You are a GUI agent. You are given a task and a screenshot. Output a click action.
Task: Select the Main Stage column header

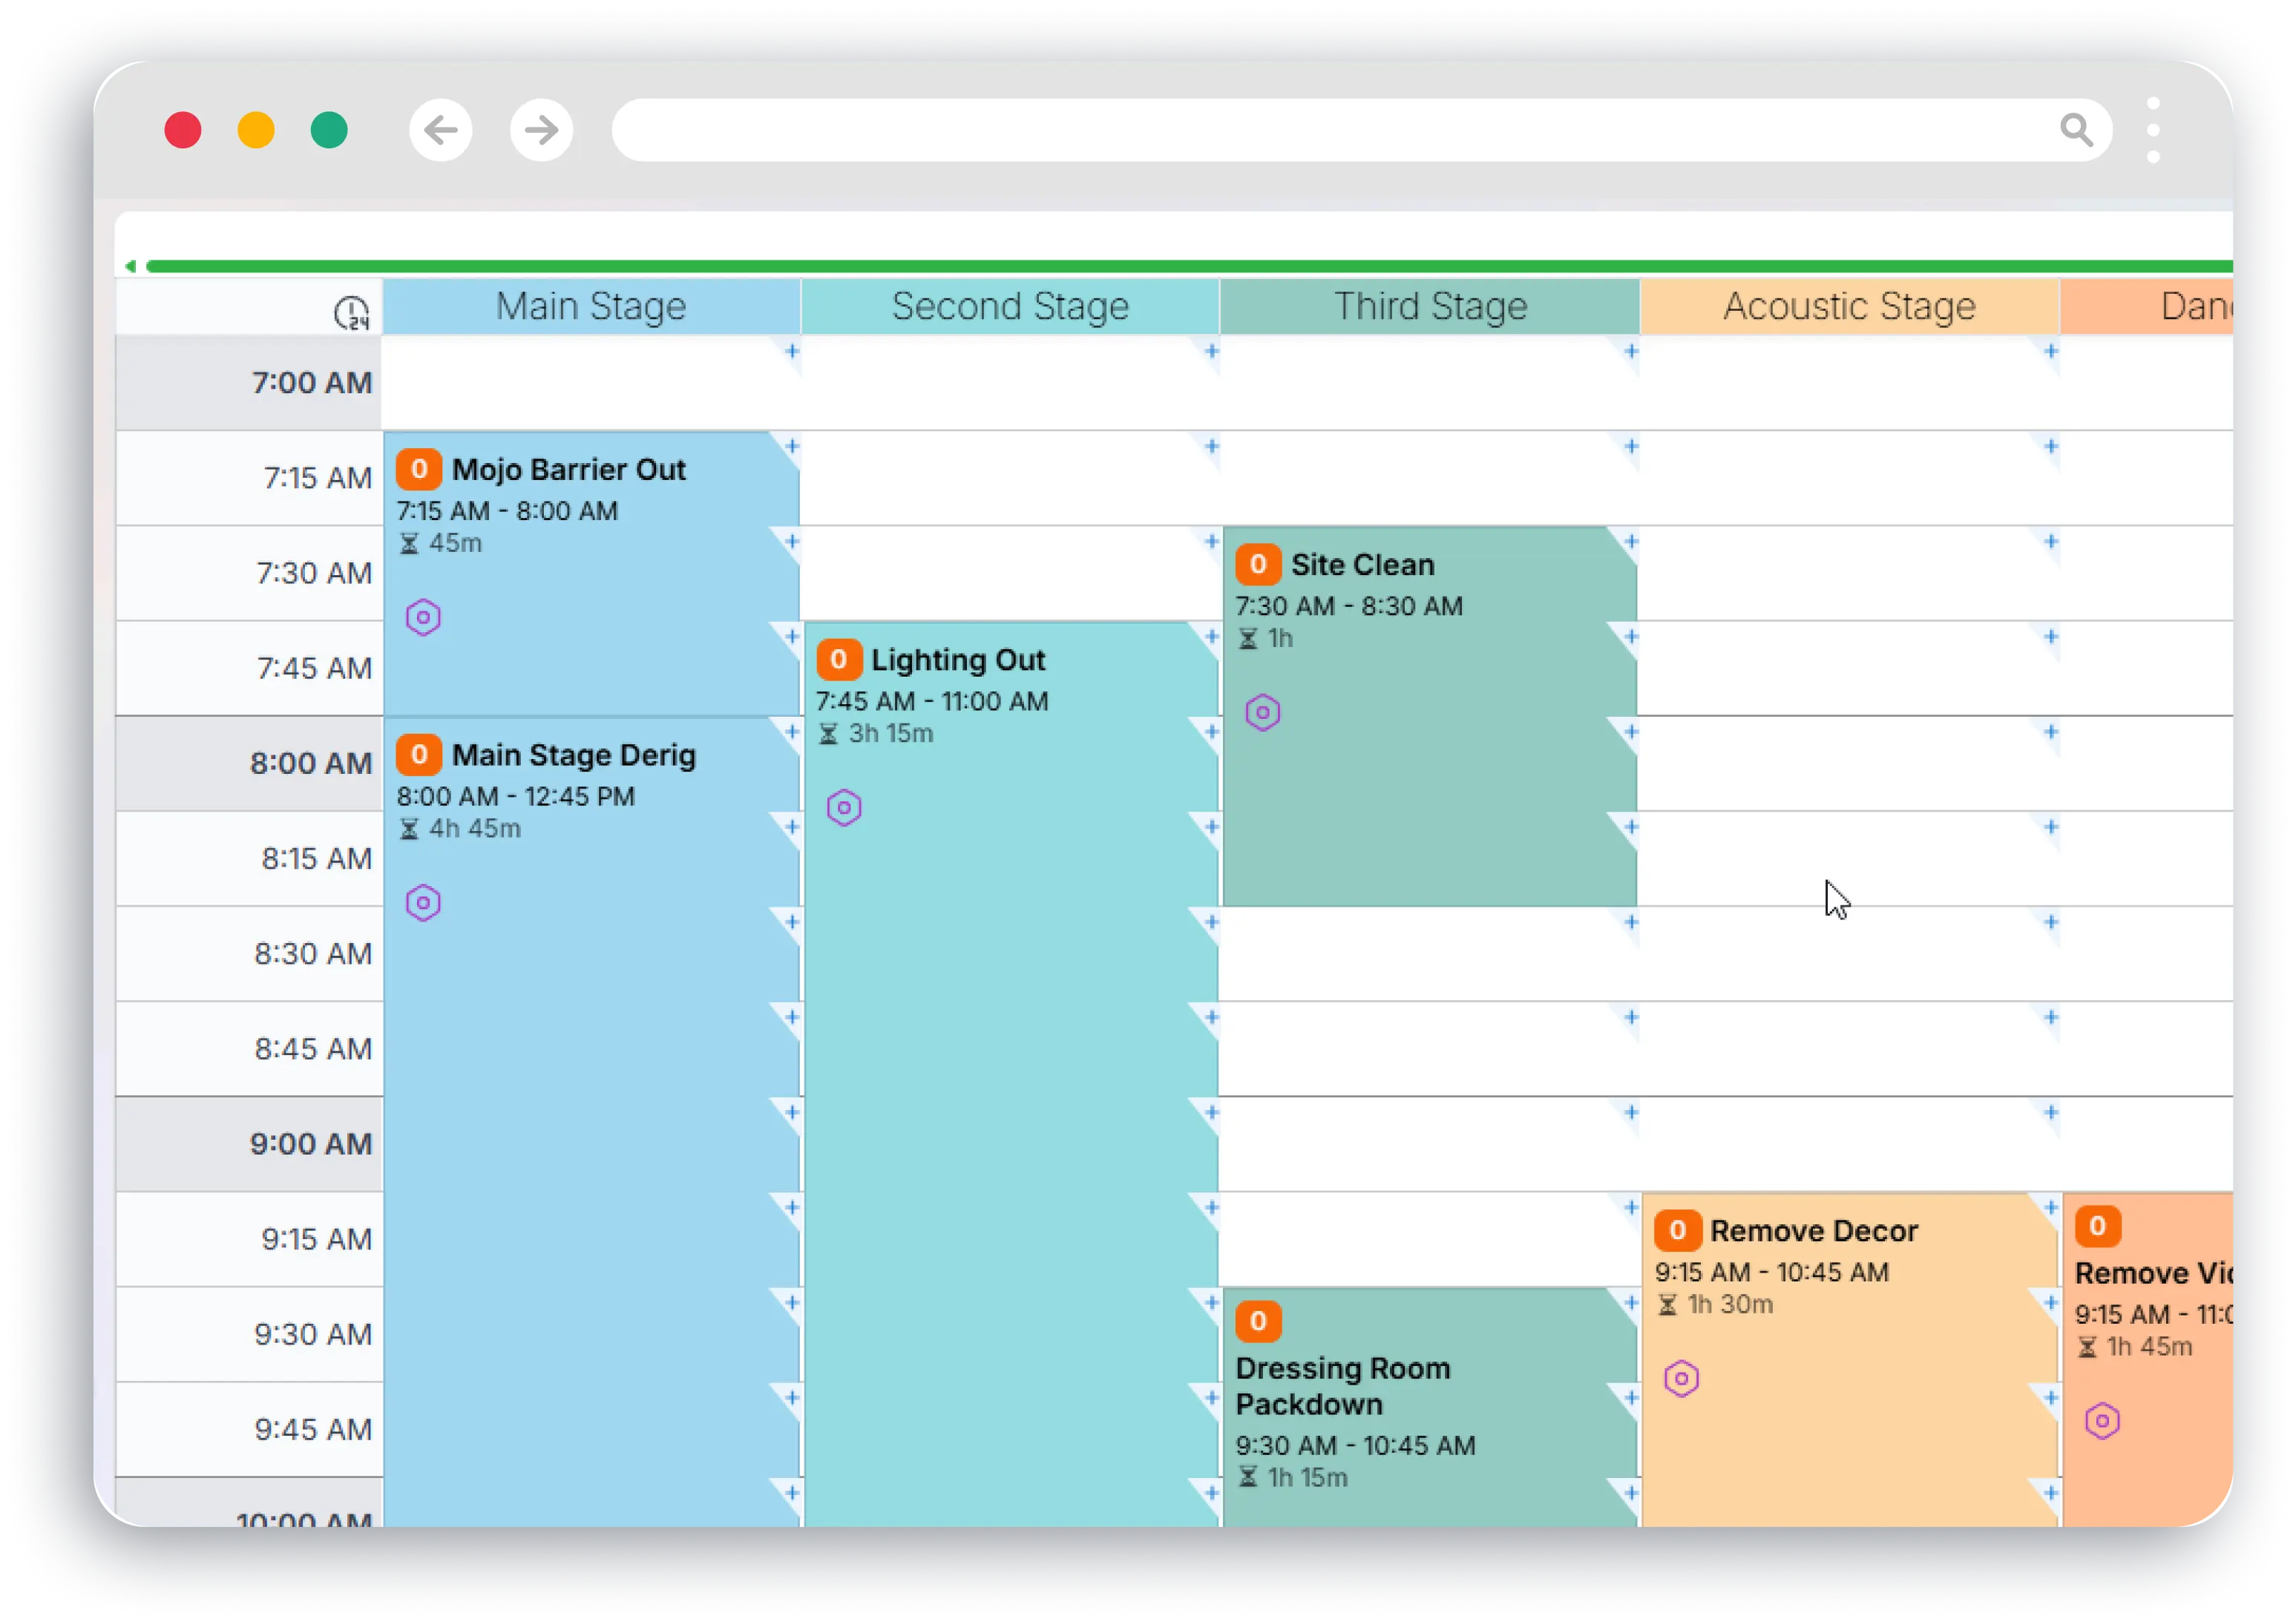[591, 306]
